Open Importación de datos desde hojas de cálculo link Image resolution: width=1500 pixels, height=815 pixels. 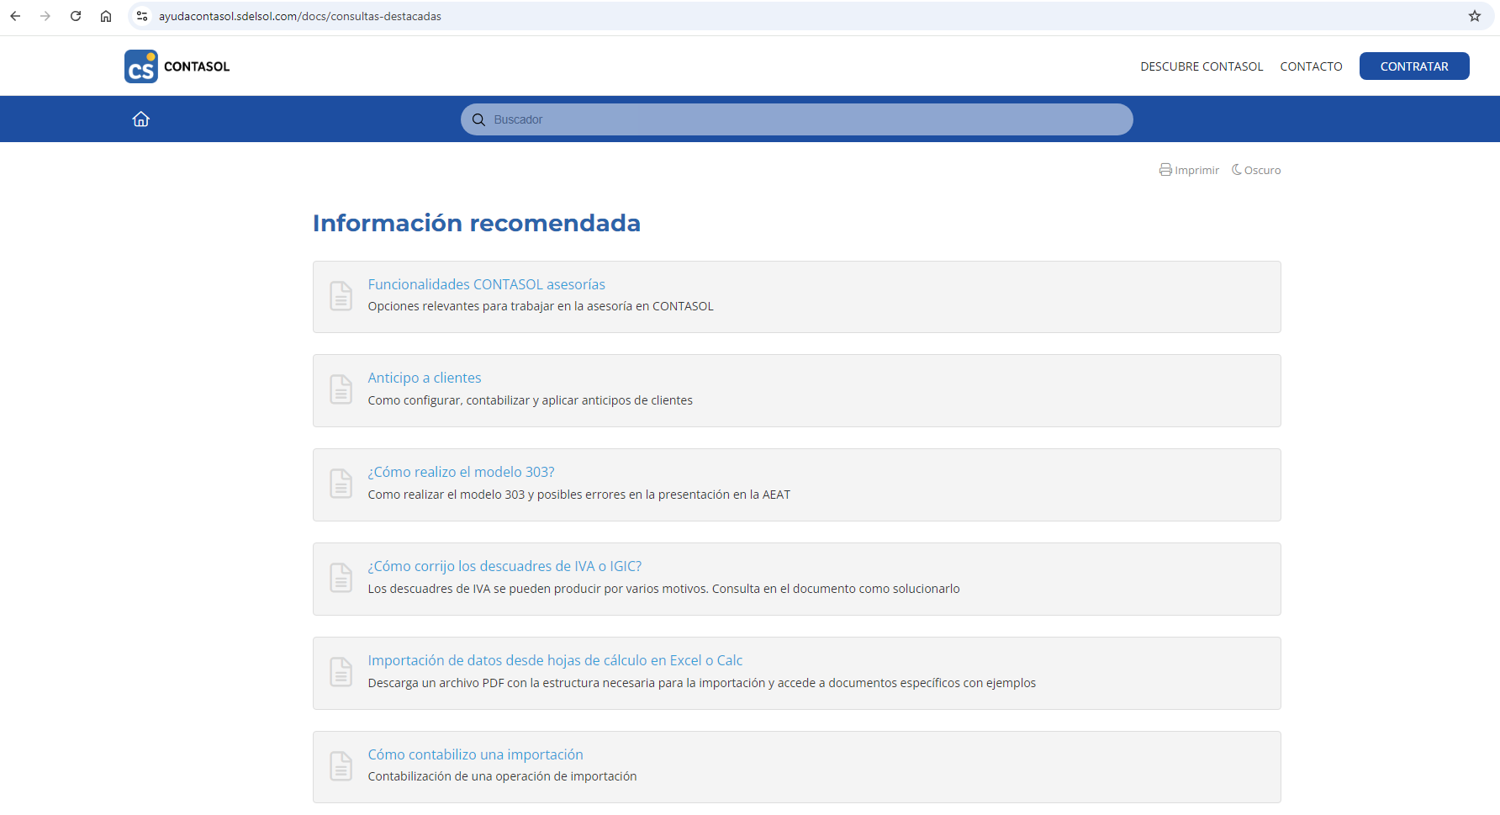coord(555,660)
